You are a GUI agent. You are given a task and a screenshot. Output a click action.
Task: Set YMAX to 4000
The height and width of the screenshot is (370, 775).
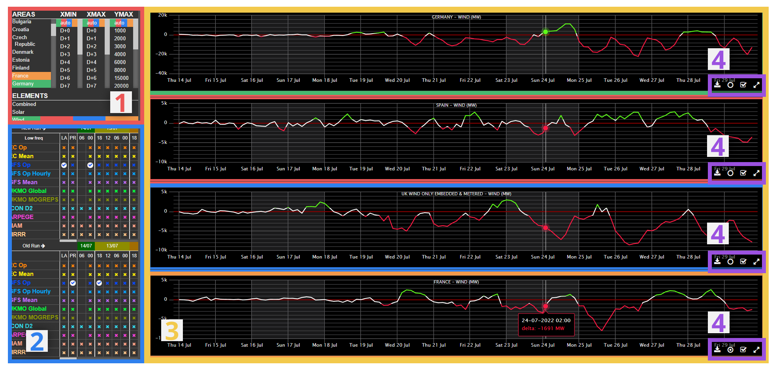[x=120, y=54]
